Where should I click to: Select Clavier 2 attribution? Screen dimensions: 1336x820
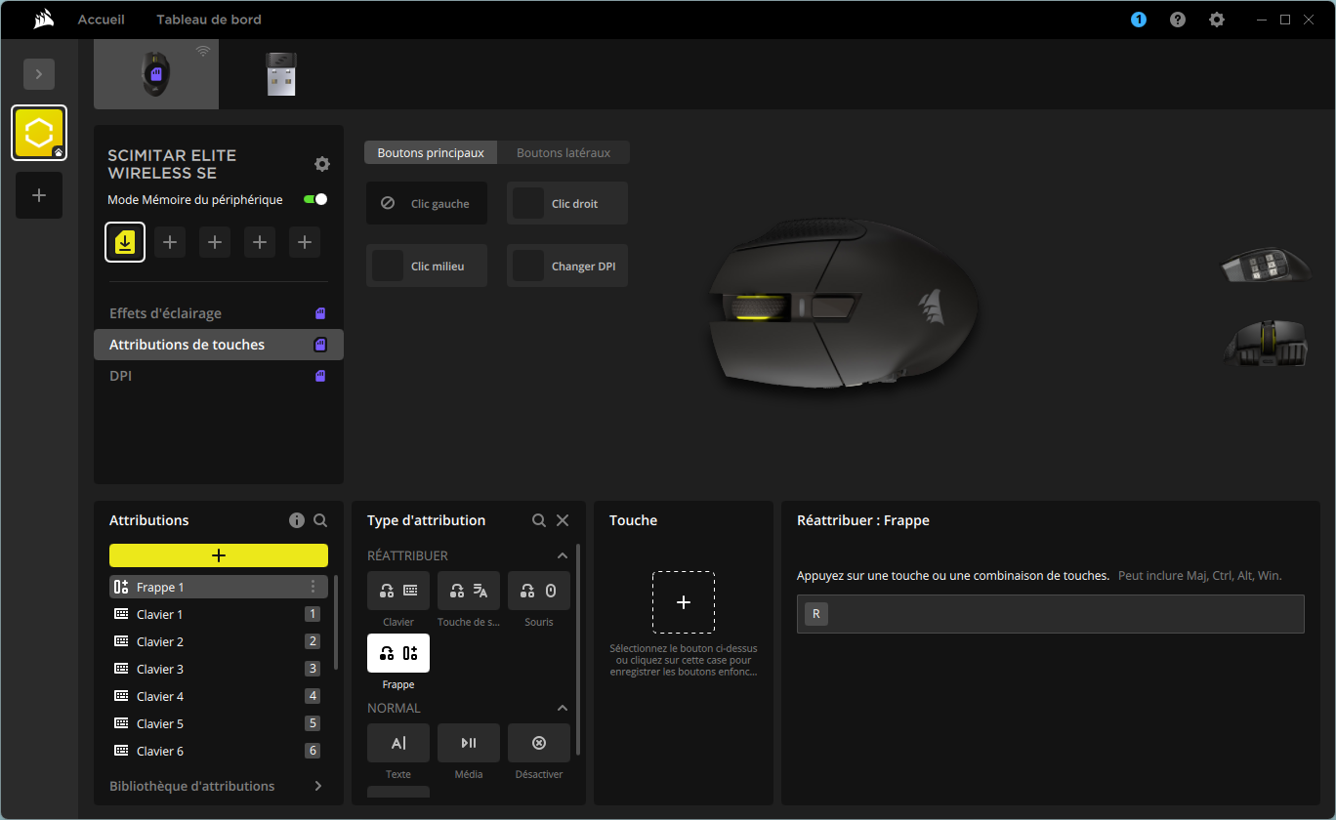219,641
